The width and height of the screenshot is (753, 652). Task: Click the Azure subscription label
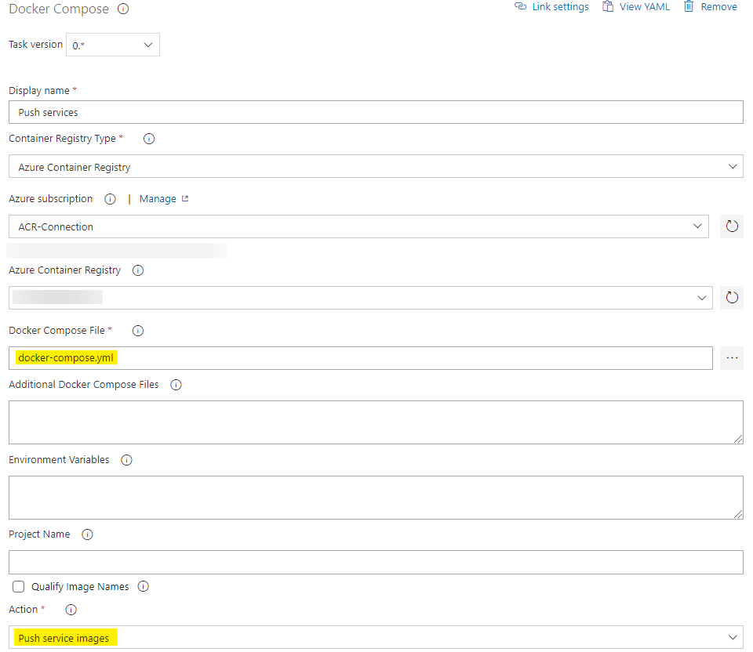coord(50,198)
